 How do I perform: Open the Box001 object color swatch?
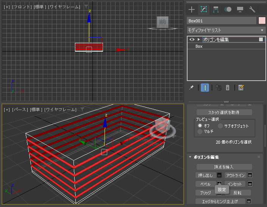click(x=262, y=20)
